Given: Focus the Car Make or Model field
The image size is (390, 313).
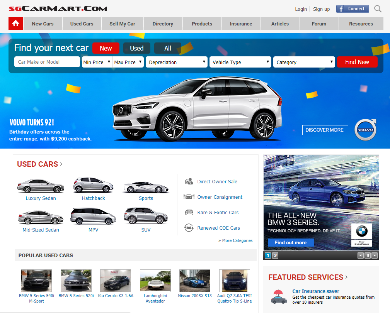Looking at the screenshot, I should (x=47, y=62).
